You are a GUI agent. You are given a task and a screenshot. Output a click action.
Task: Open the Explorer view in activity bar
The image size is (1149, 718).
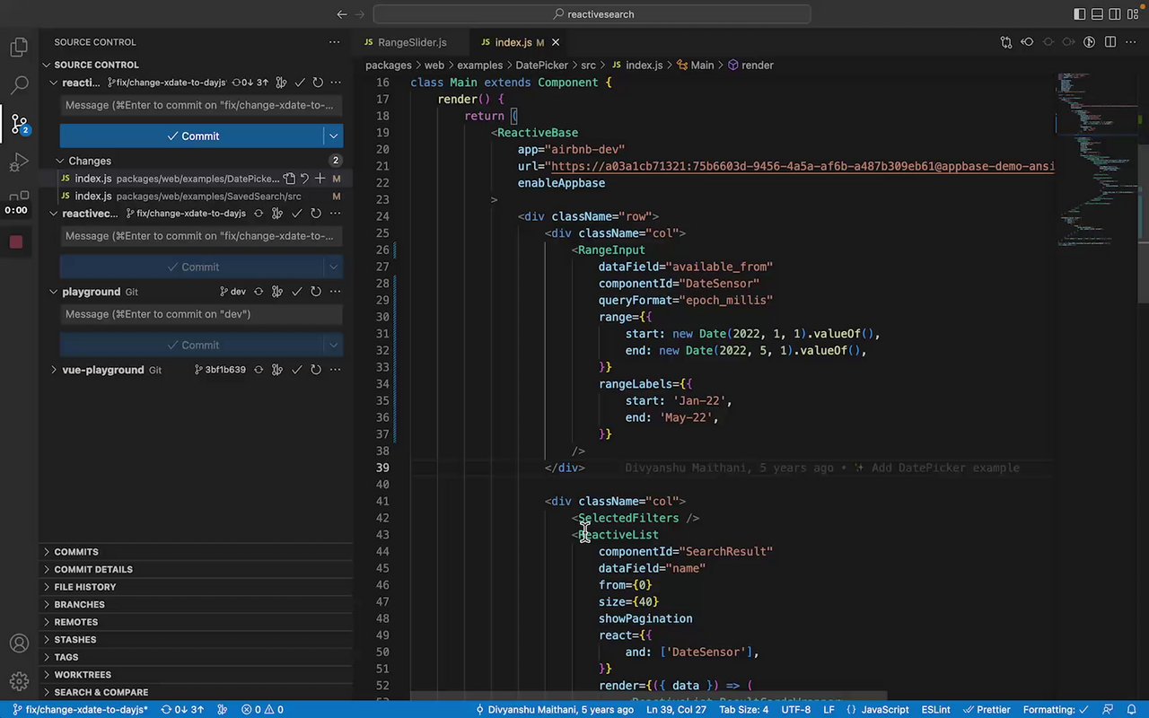19,47
